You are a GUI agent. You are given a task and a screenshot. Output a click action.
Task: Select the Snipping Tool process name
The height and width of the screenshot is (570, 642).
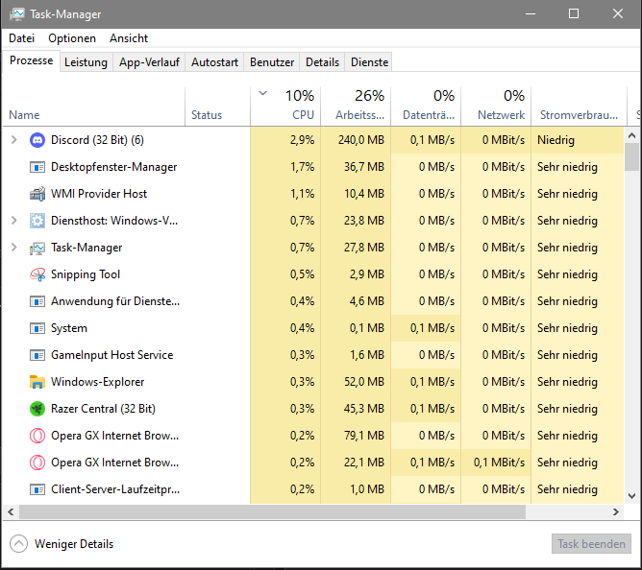pos(86,274)
